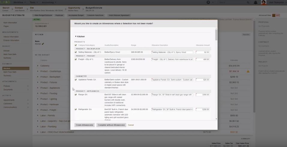The width and height of the screenshot is (287, 147).
Task: Open the Workflow menu
Action: pyautogui.click(x=19, y=2)
